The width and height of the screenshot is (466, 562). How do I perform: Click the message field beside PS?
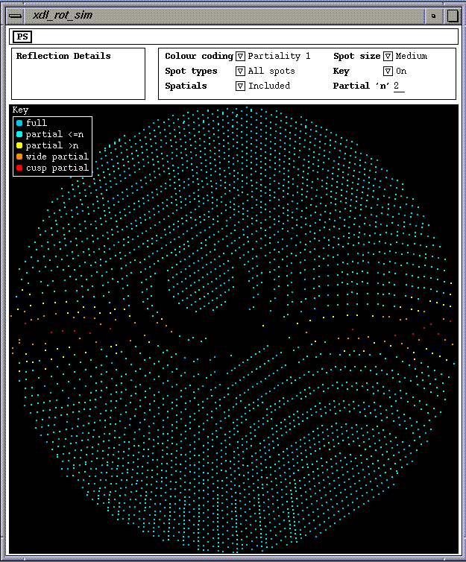245,37
